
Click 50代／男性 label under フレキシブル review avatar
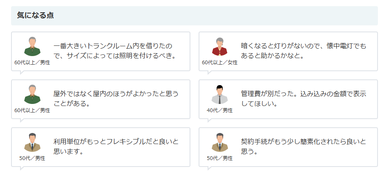coord(32,158)
